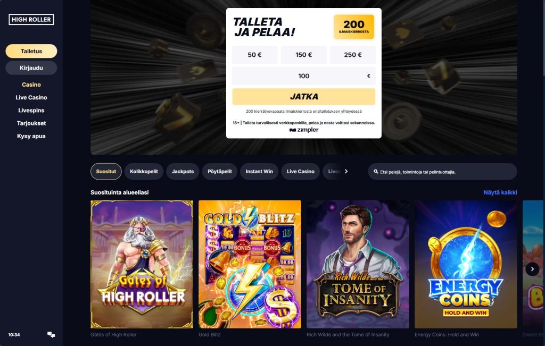The height and width of the screenshot is (346, 545).
Task: Show next games with carousel arrow
Action: (x=532, y=269)
